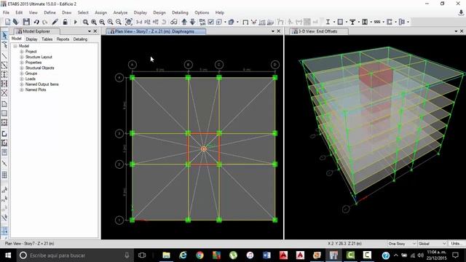Switch to the Detailing tab in Model Explorer
The width and height of the screenshot is (466, 262).
[x=80, y=39]
